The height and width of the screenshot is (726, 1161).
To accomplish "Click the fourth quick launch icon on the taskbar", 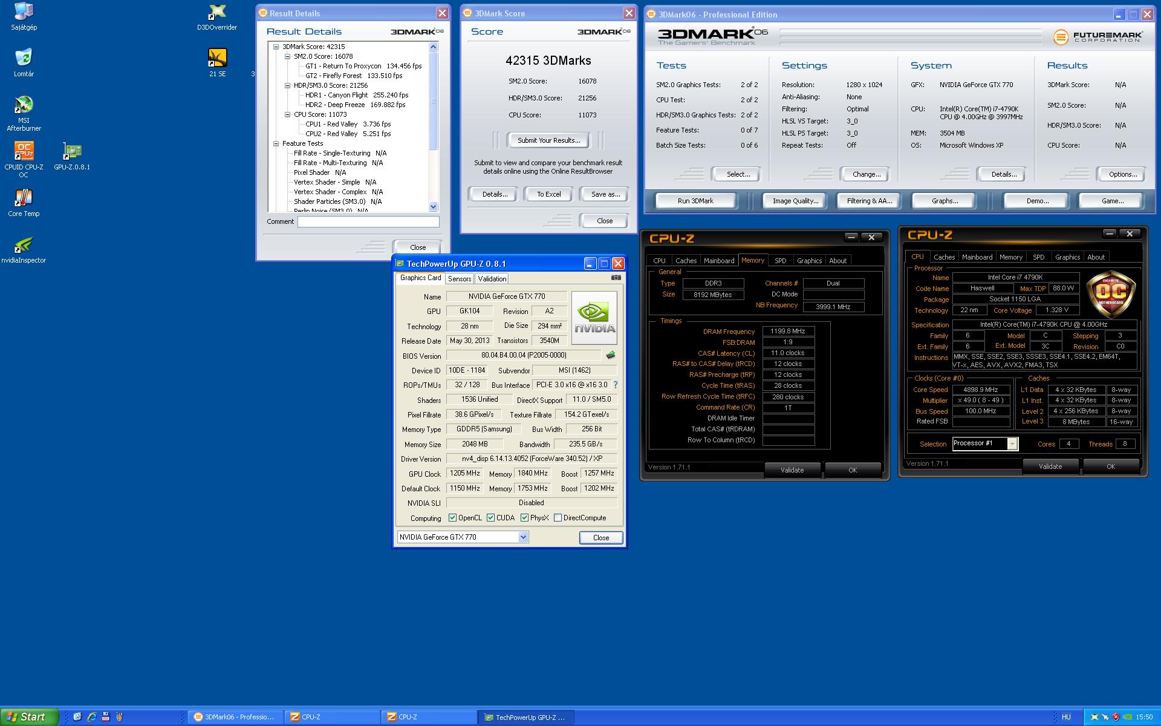I will (x=120, y=717).
